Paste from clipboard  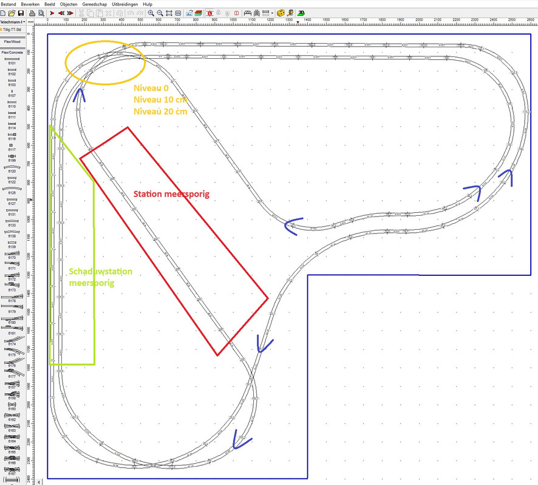point(99,13)
